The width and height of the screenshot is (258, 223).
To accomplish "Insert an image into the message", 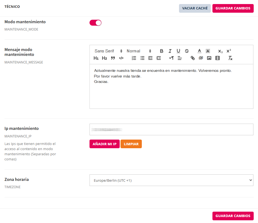I will pos(209,58).
